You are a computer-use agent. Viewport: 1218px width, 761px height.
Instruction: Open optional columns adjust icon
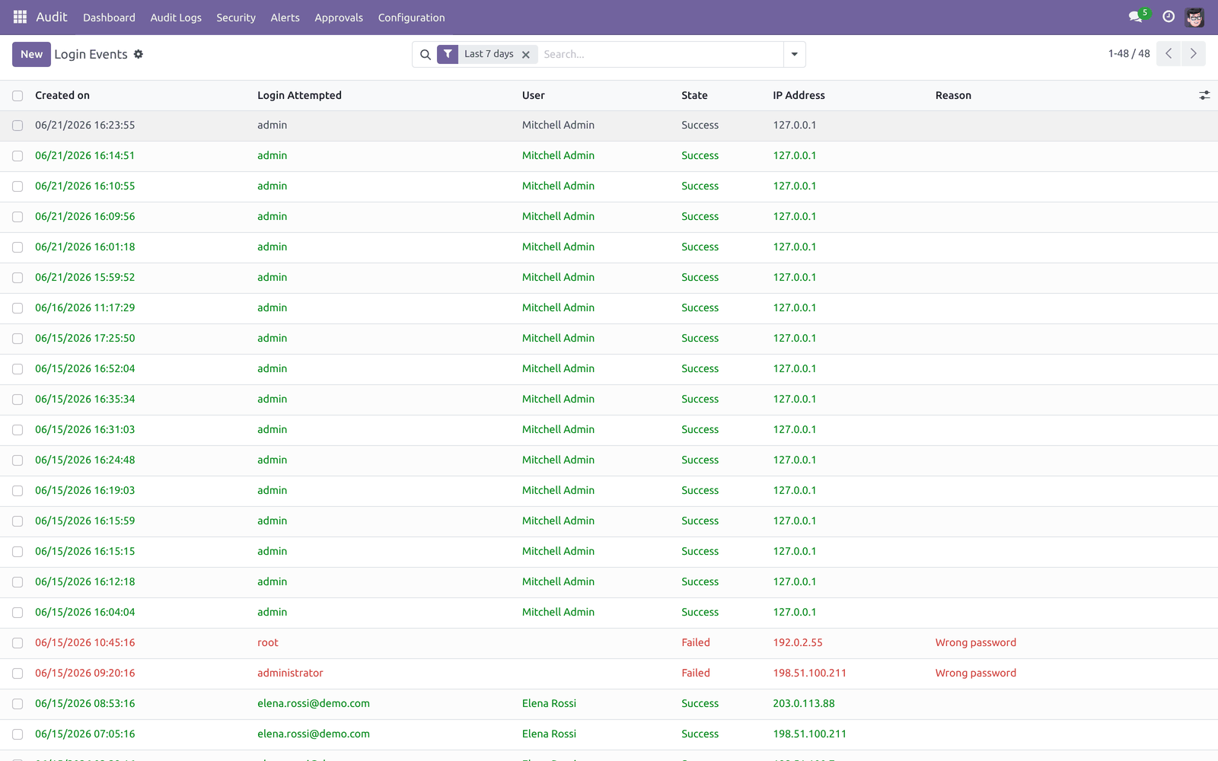point(1204,95)
